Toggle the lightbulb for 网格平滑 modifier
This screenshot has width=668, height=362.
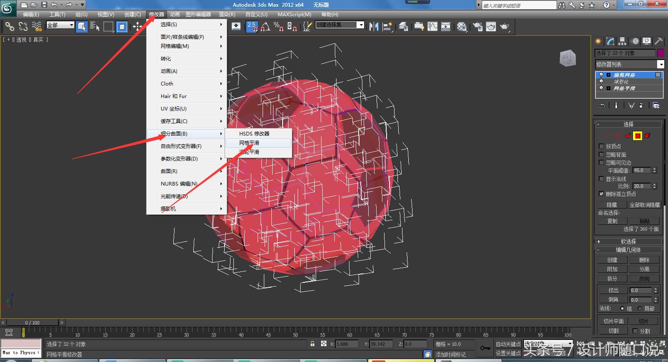601,88
